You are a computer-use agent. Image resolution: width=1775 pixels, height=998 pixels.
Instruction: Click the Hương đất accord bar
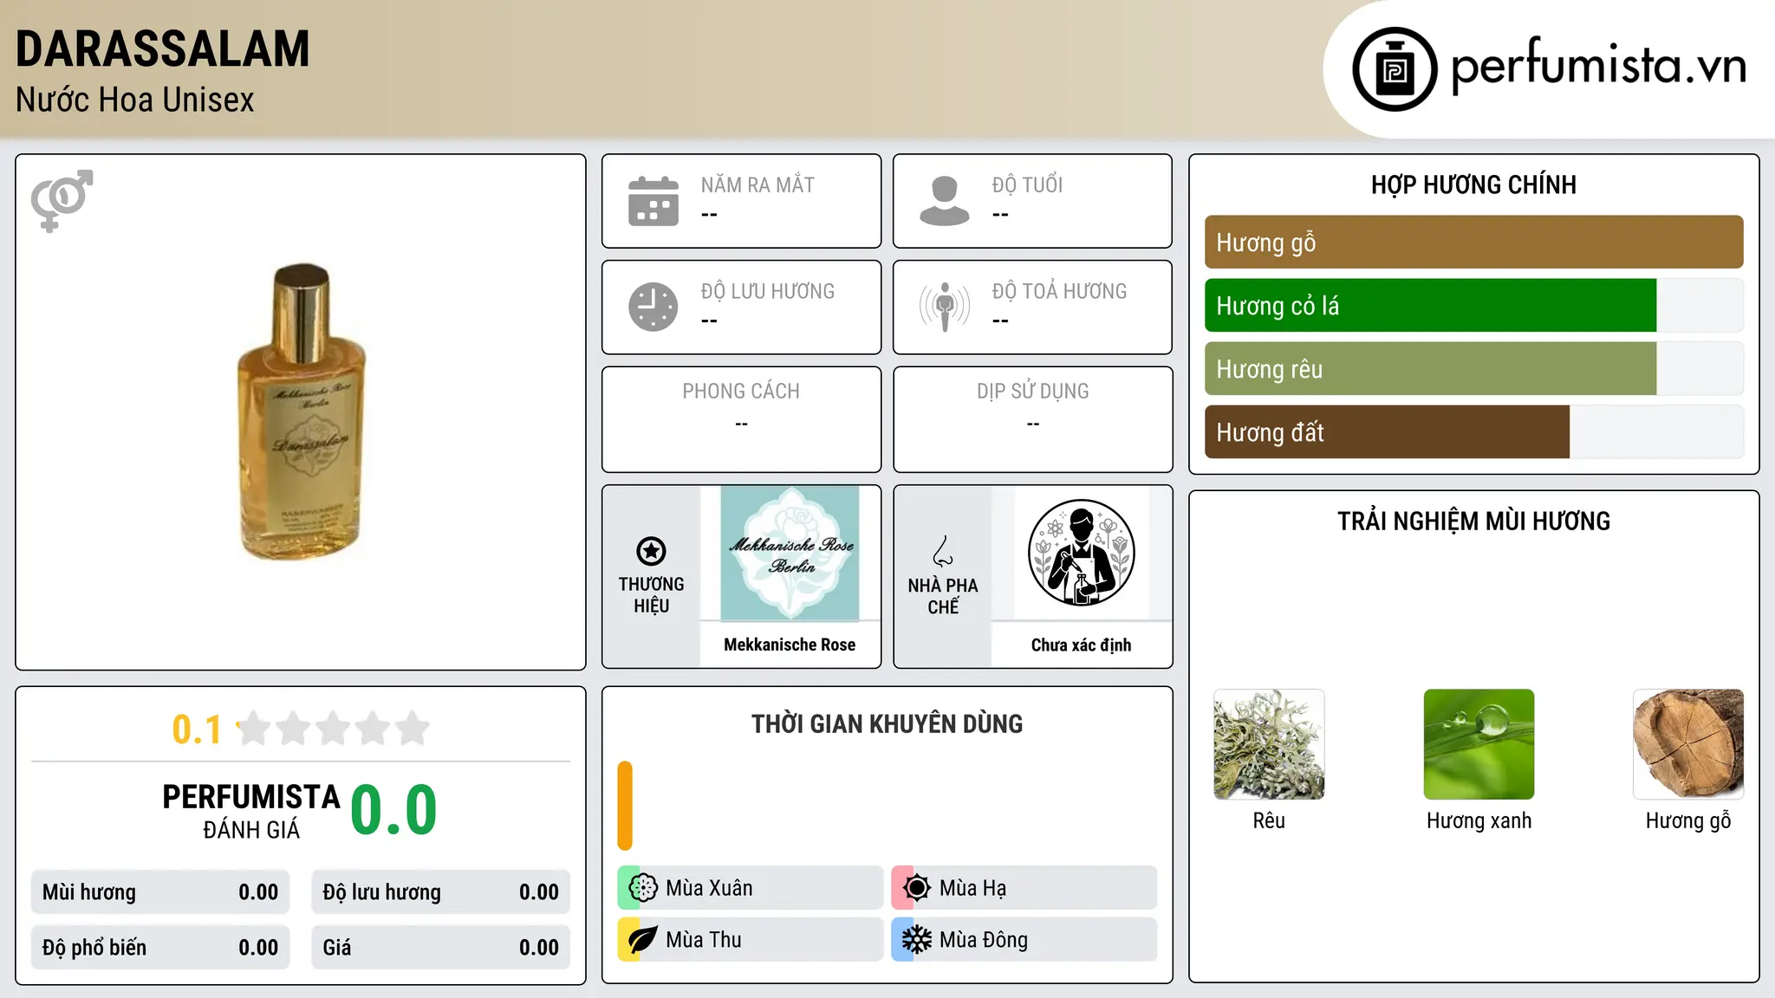tap(1473, 432)
